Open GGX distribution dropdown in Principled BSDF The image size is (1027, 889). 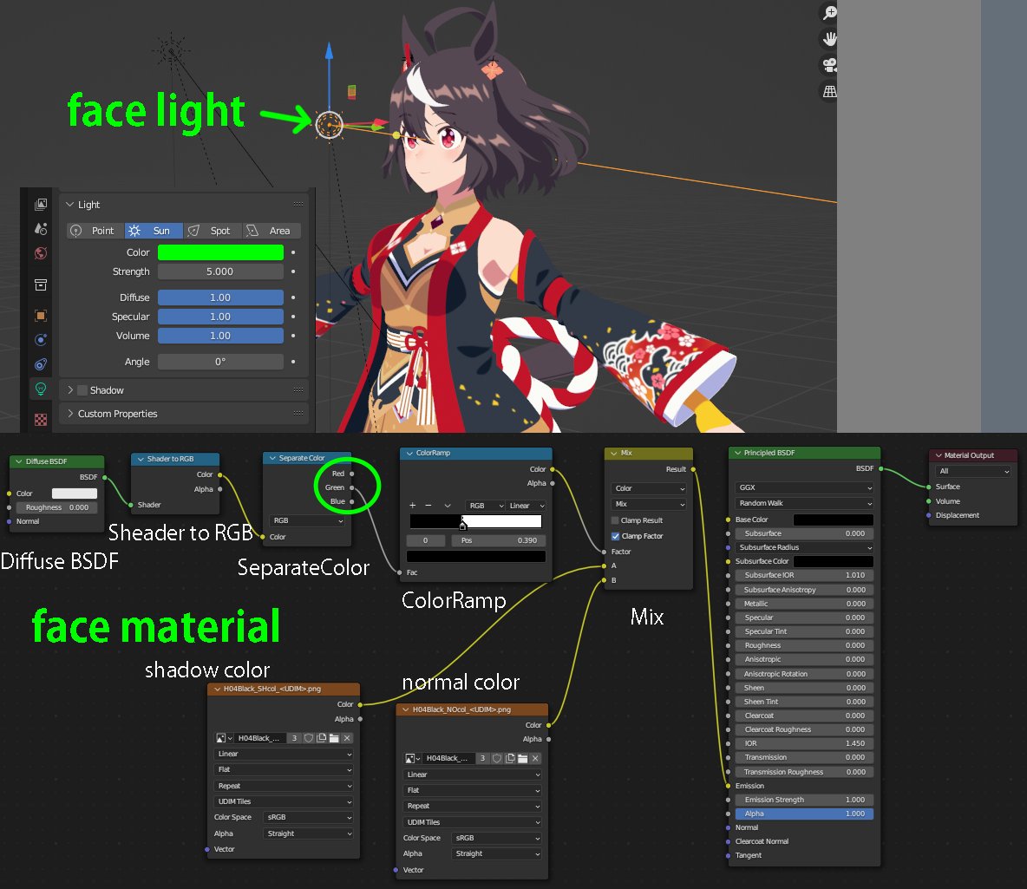[804, 488]
